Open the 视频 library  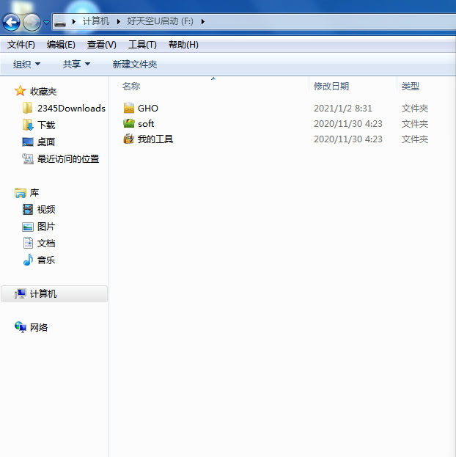46,210
